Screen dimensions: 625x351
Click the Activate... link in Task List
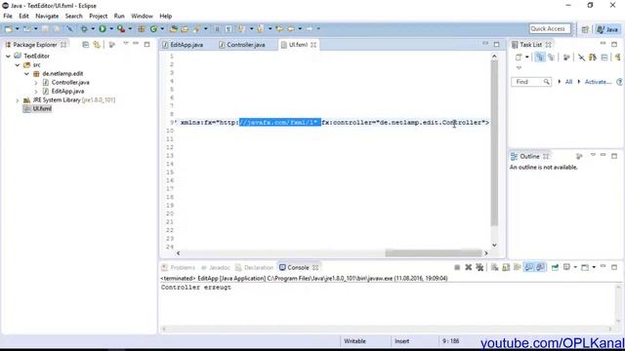point(598,82)
